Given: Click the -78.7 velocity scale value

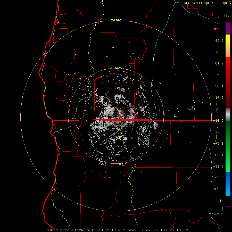Looking at the screenshot, I should coord(218,167).
